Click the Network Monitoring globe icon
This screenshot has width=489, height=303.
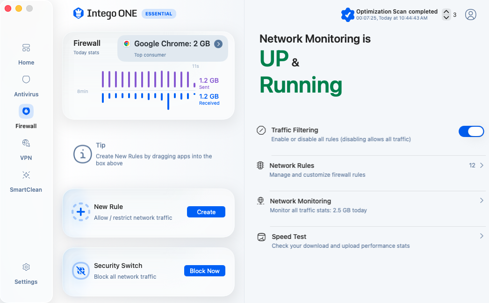click(x=260, y=201)
